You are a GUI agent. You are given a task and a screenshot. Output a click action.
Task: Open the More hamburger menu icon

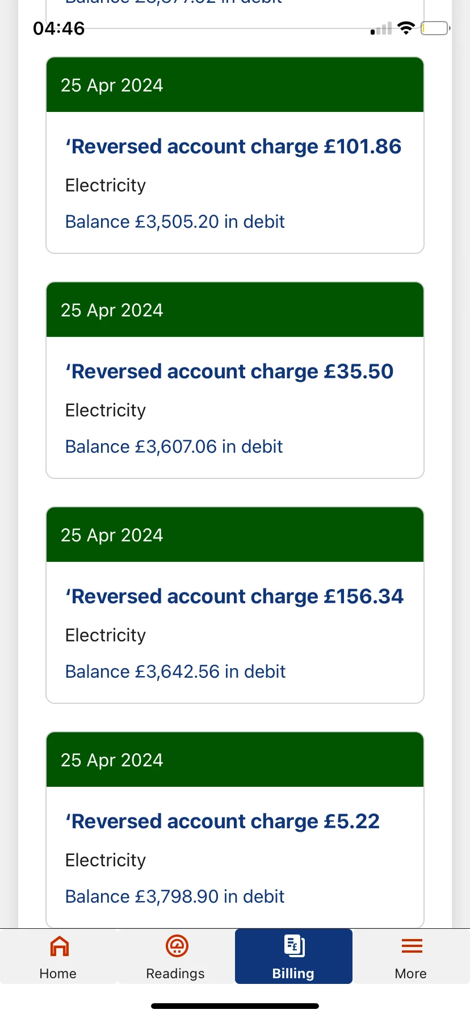pos(412,946)
